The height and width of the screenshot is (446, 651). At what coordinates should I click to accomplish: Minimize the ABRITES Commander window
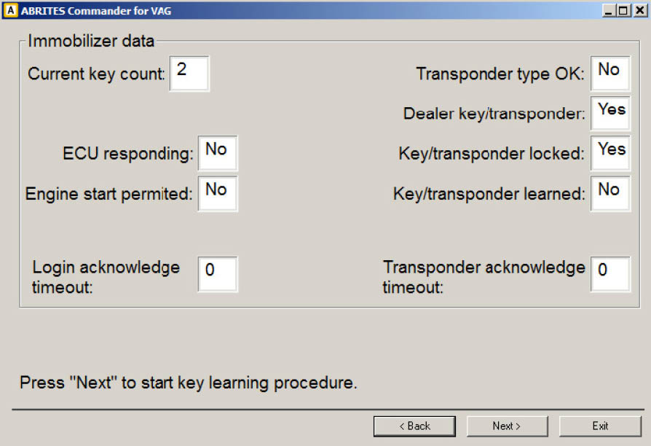point(608,11)
